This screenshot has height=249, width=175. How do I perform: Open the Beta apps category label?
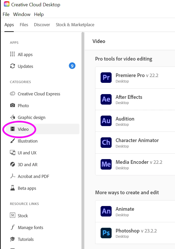27,188
